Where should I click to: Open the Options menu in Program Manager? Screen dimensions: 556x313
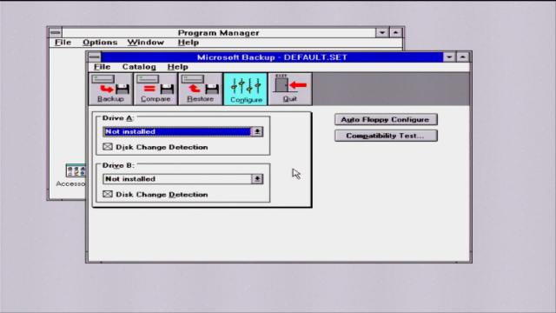click(x=100, y=43)
